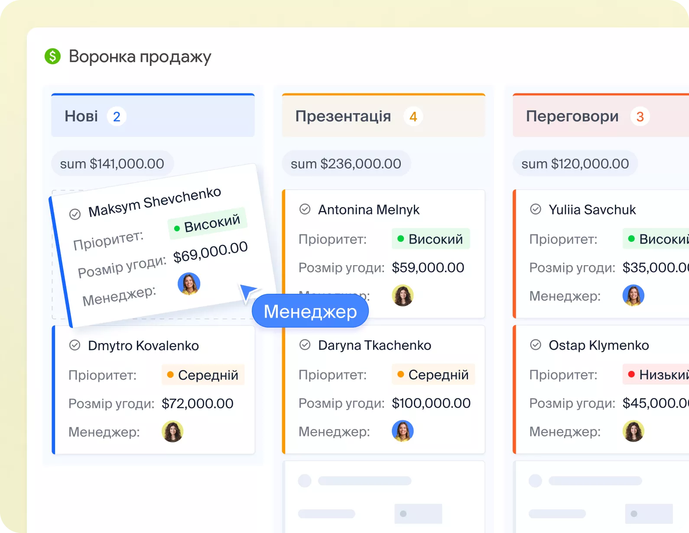The width and height of the screenshot is (689, 533).
Task: Click manager avatar on Yuliia Savchuk card
Action: point(633,296)
